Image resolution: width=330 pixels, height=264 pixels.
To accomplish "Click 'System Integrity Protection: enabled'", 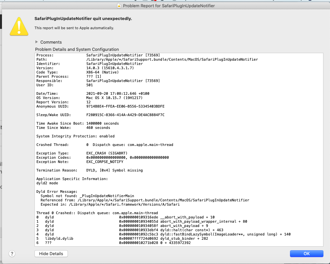I will 75,136.
